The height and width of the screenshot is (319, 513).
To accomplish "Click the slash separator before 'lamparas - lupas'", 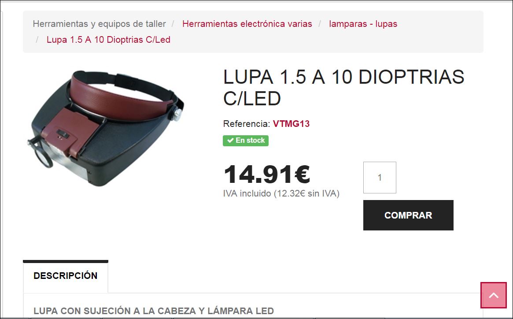I will [x=320, y=24].
